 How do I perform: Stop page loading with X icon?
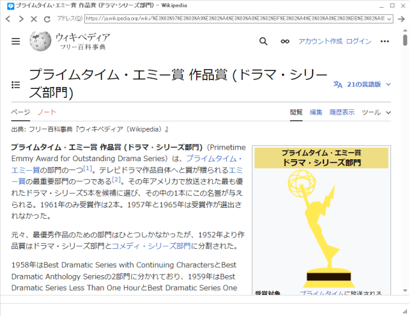point(34,19)
